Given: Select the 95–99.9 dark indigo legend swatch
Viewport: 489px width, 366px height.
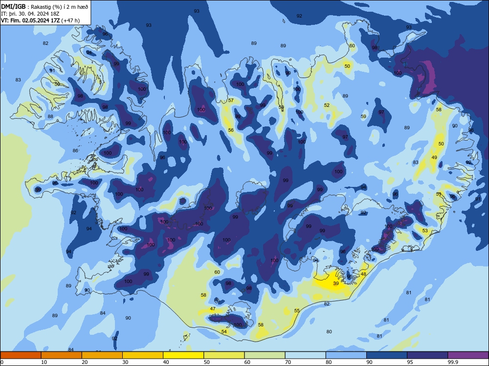Looking at the screenshot, I should tap(427, 355).
